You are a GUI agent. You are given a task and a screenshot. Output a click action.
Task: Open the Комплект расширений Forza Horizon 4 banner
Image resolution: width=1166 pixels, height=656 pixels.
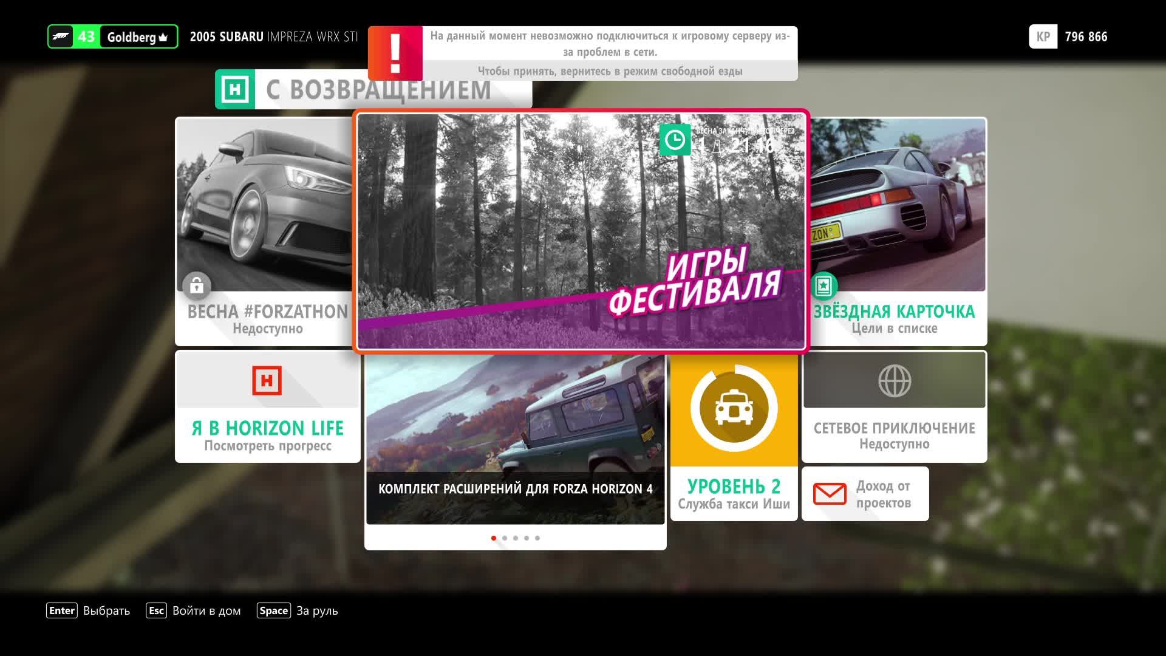coord(515,440)
